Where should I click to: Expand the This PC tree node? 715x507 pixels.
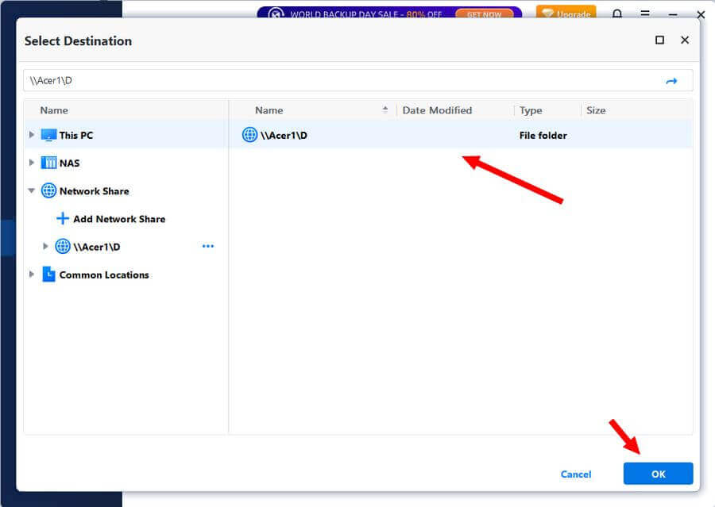[32, 135]
